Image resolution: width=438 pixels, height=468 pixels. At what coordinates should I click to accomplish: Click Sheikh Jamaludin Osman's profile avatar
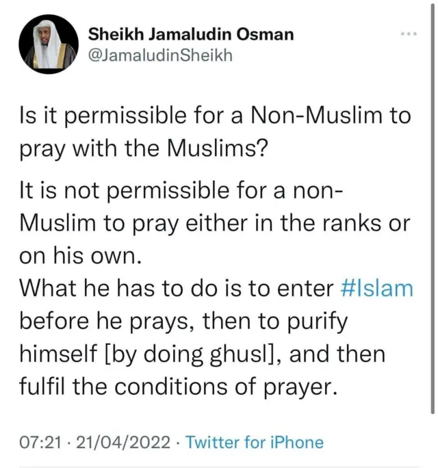coord(47,44)
